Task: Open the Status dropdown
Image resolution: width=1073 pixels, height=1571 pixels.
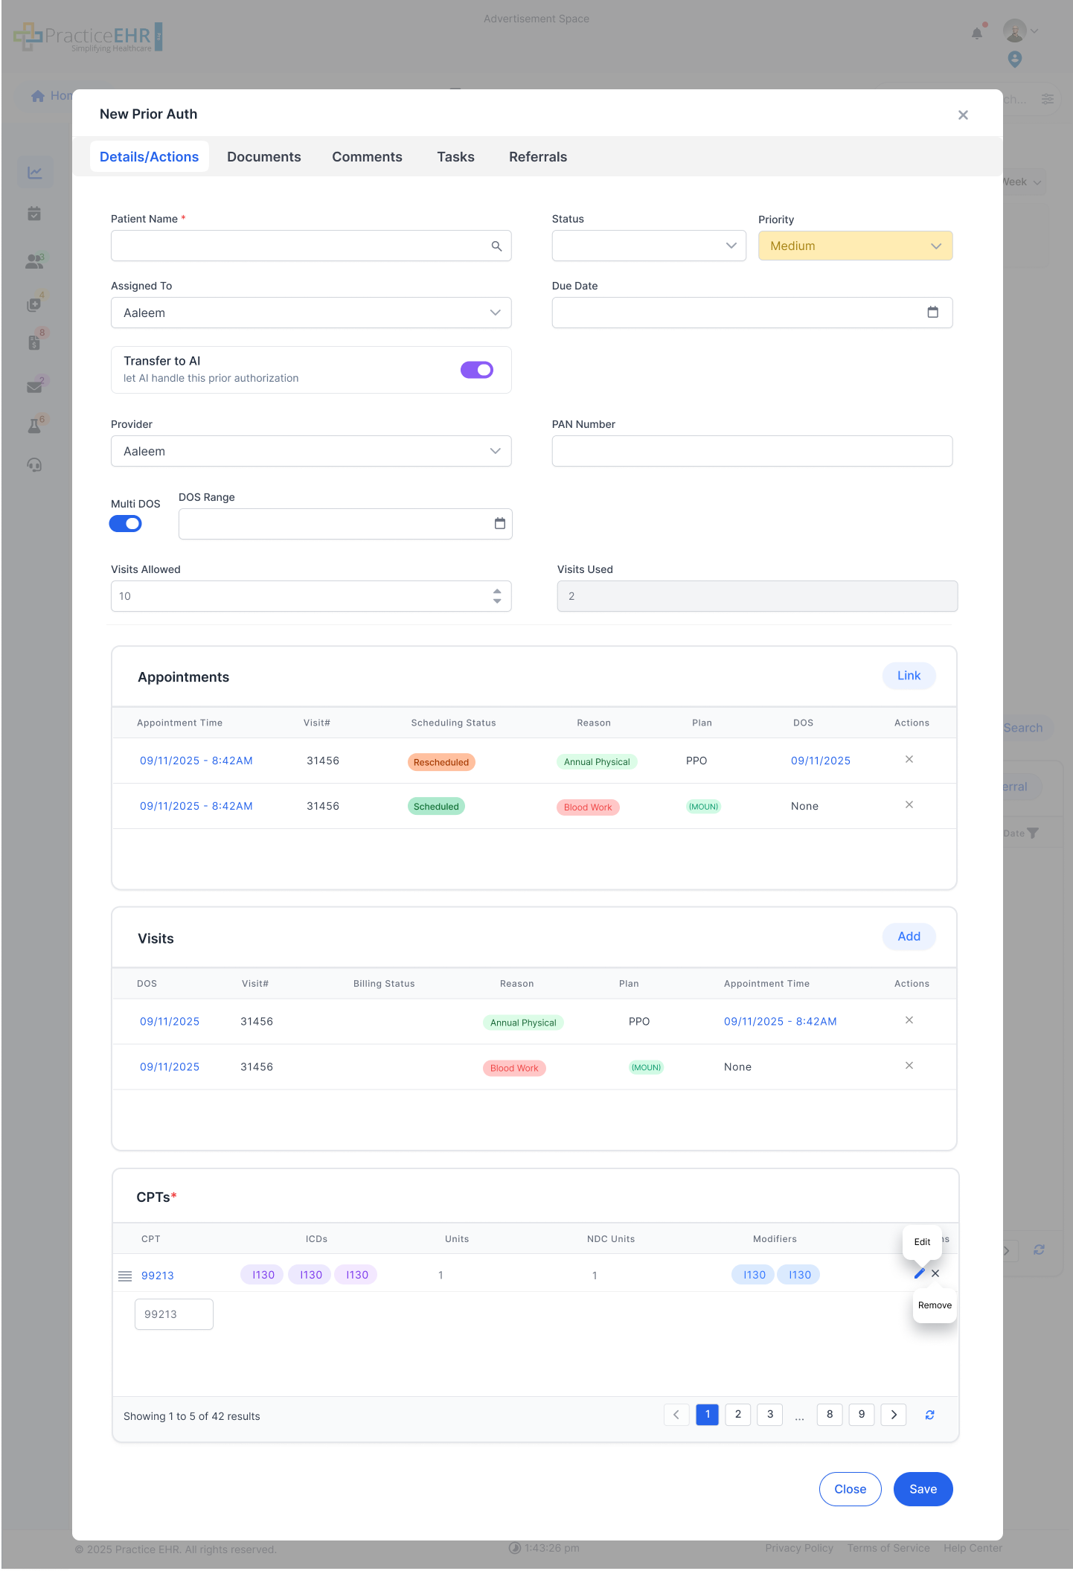Action: pos(649,246)
